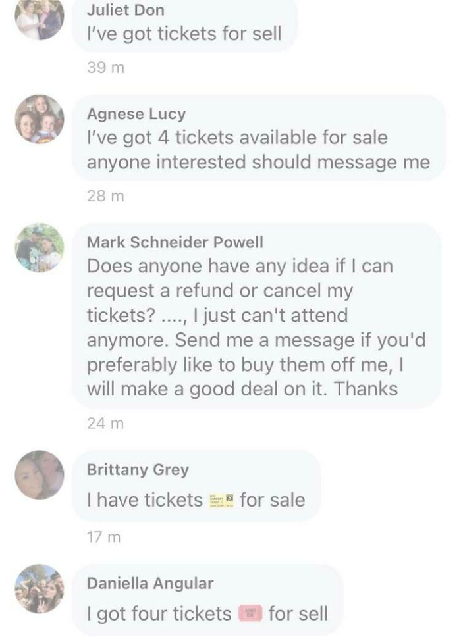Viewport: 461px width, 637px height.
Task: Click the name Juliet Don
Action: pyautogui.click(x=124, y=10)
